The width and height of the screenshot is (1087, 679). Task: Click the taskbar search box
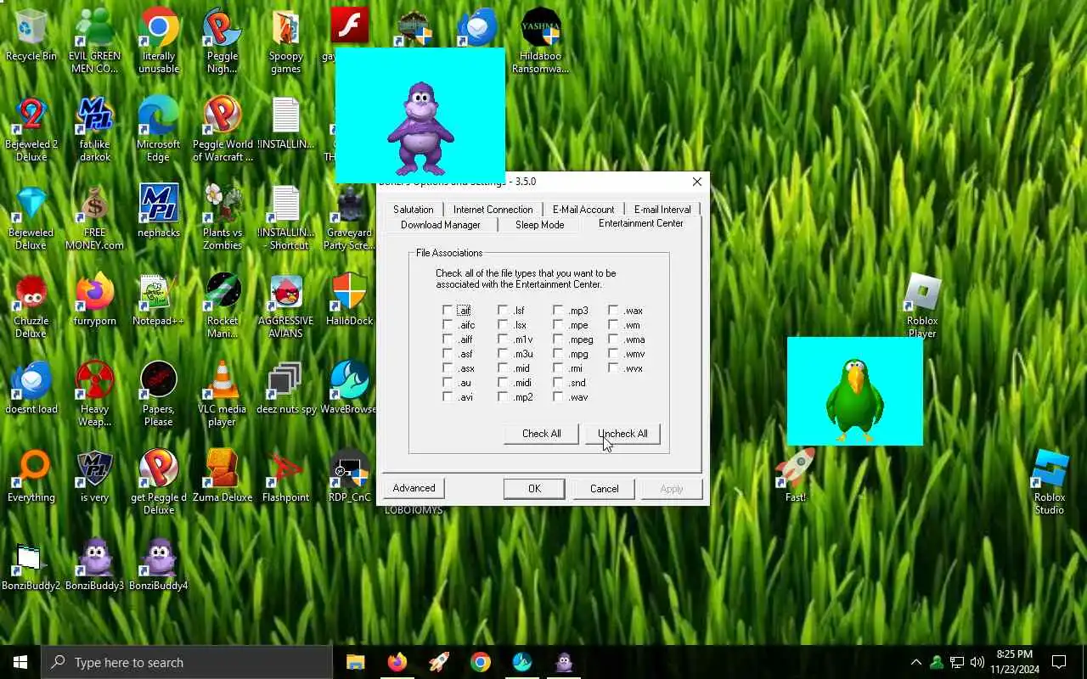click(x=187, y=662)
